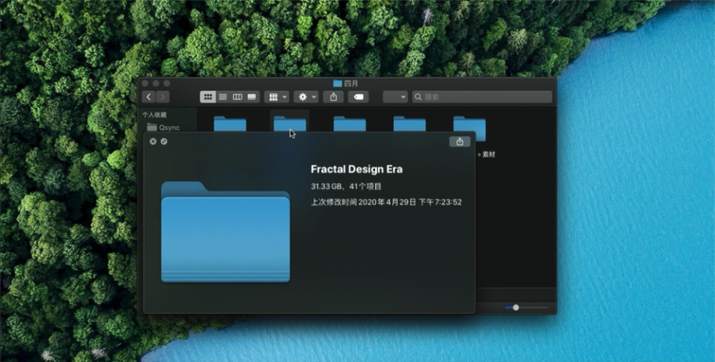Minimize the 四月 Finder window
This screenshot has width=715, height=362.
[x=156, y=83]
